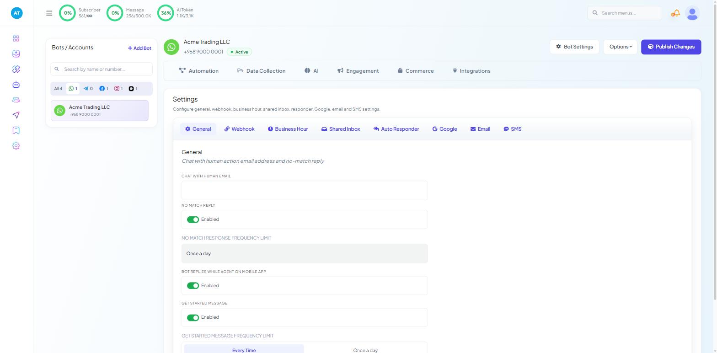Screen dimensions: 717x353
Task: Open the dashboard grid icon in sidebar
Action: 16,38
